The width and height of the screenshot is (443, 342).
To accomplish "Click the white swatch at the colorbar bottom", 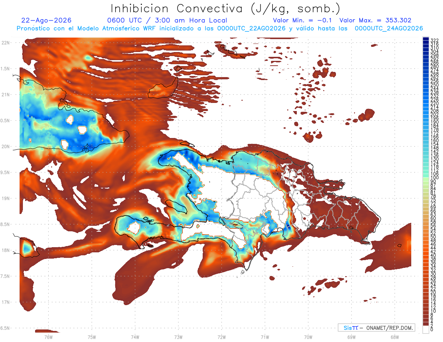I will [426, 329].
